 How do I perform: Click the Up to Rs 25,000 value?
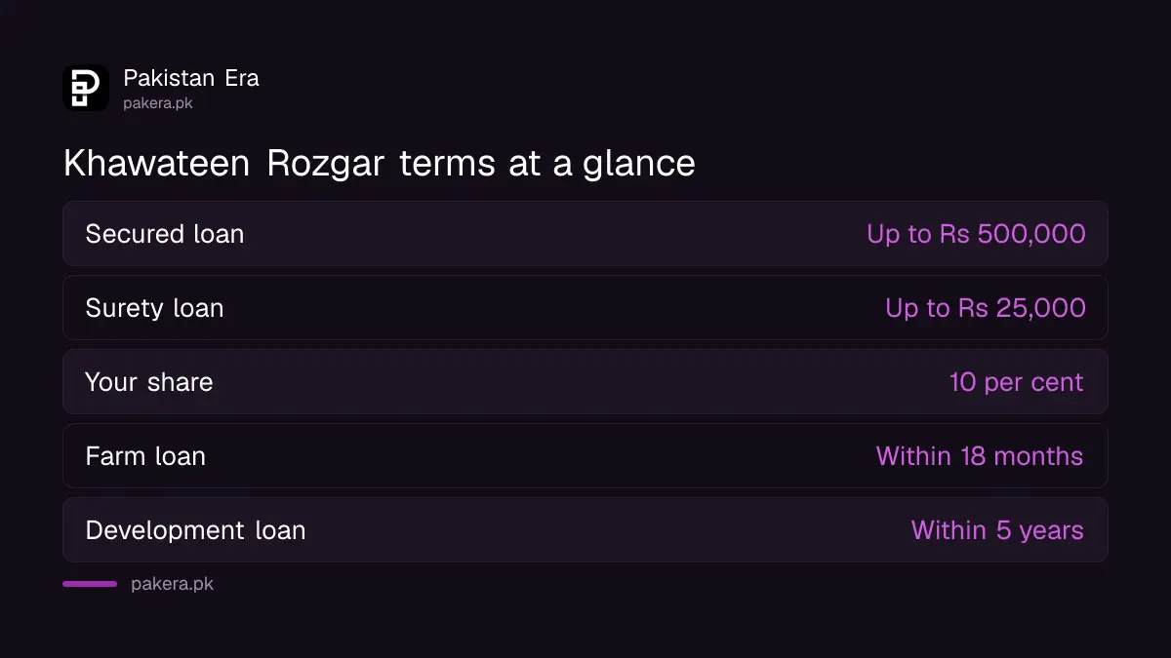[986, 308]
